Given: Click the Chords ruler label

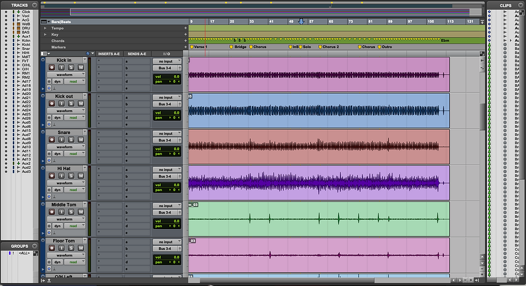Looking at the screenshot, I should click(58, 41).
